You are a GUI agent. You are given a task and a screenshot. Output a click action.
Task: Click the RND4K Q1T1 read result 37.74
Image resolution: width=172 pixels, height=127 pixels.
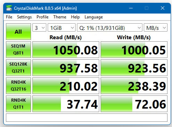pyautogui.click(x=66, y=104)
